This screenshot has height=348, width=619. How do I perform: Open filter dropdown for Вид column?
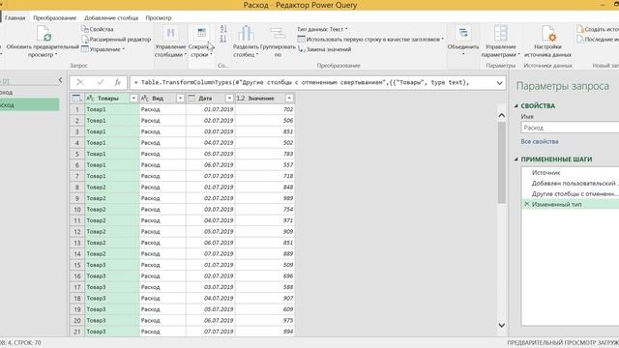pyautogui.click(x=180, y=99)
